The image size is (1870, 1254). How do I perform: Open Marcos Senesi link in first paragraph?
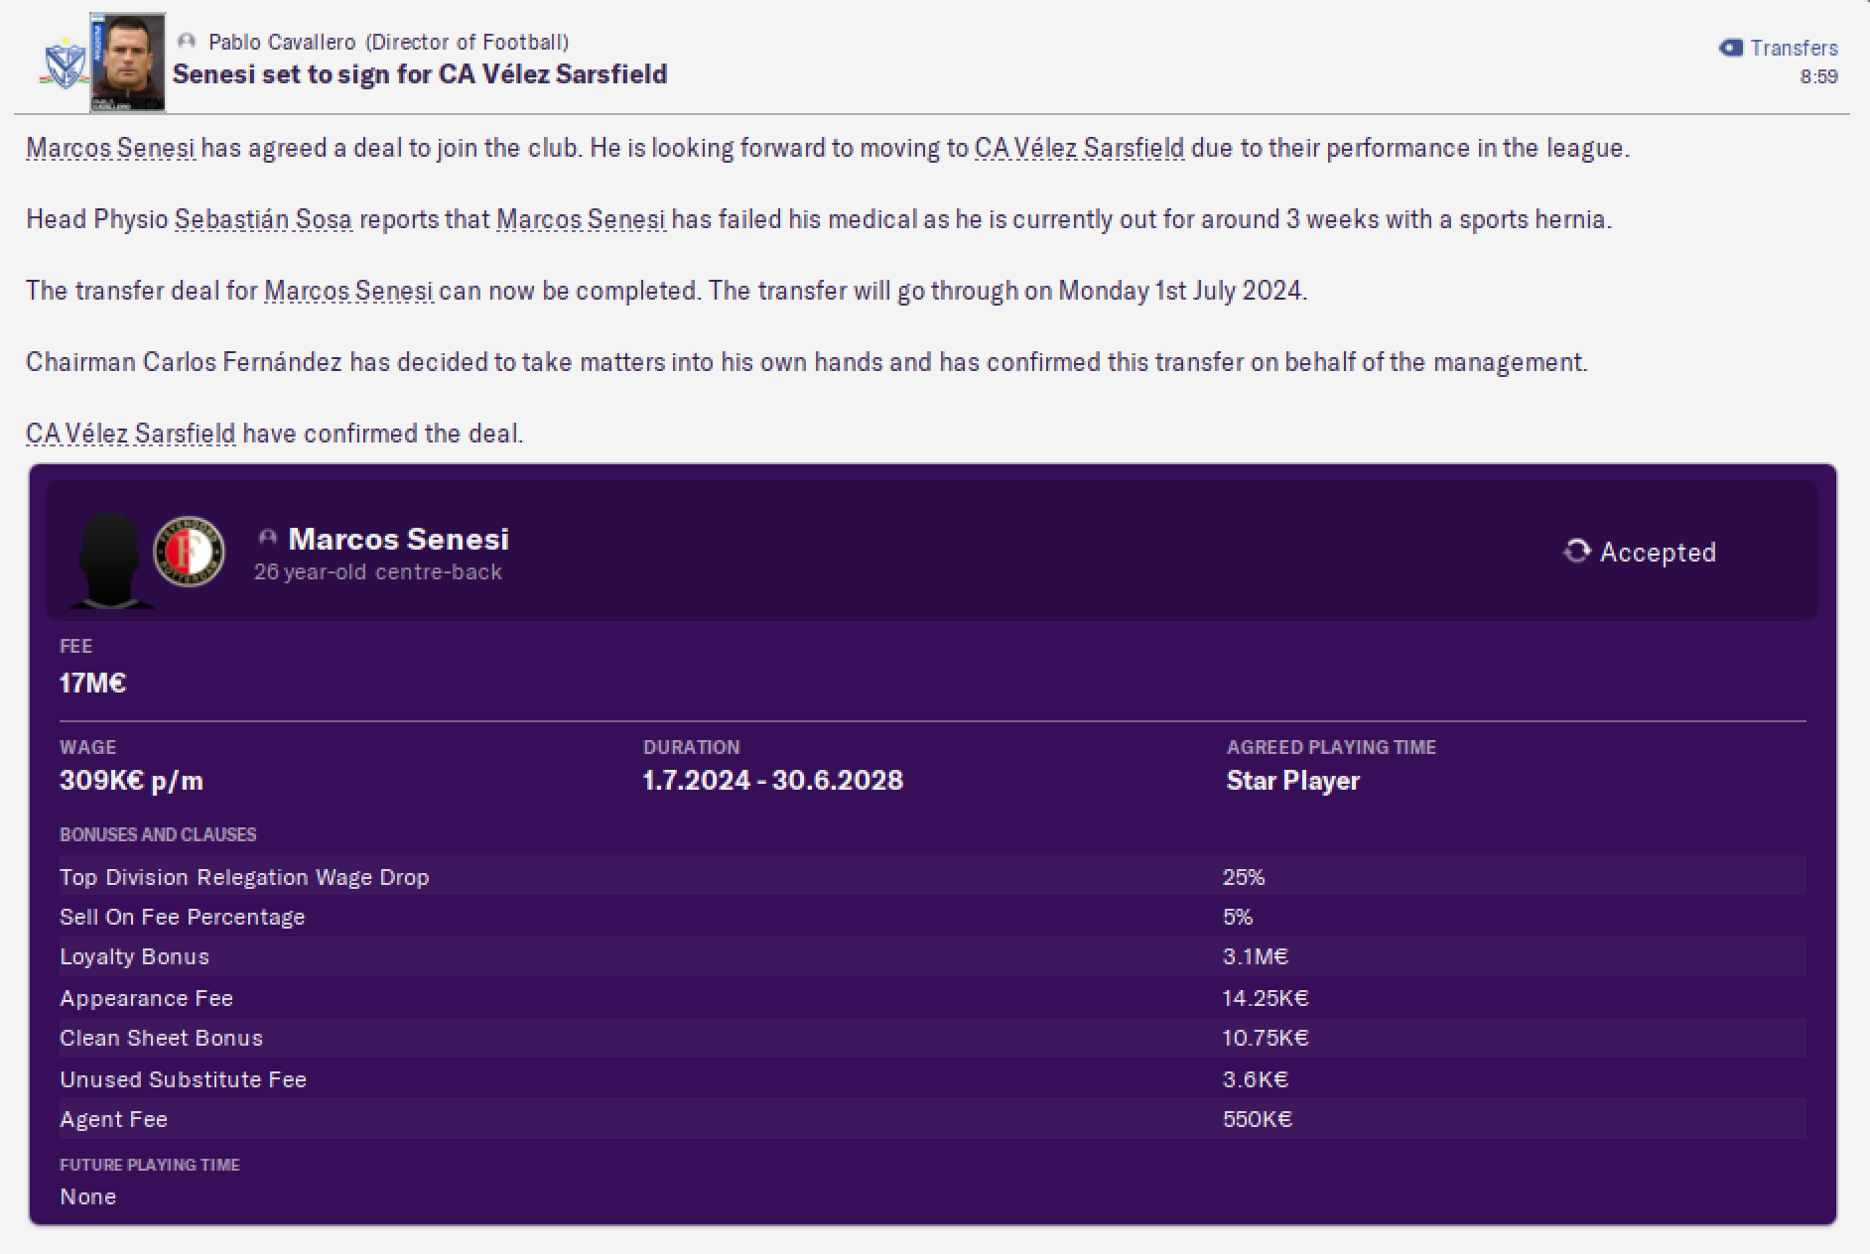[111, 148]
